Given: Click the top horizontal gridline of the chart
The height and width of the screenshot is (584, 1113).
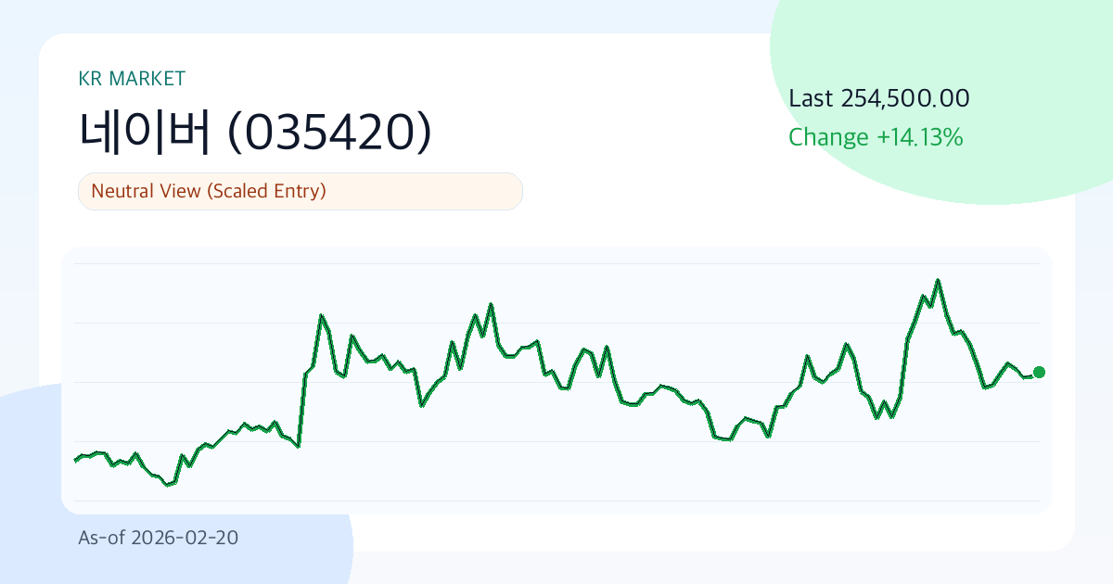Looking at the screenshot, I should (x=556, y=264).
